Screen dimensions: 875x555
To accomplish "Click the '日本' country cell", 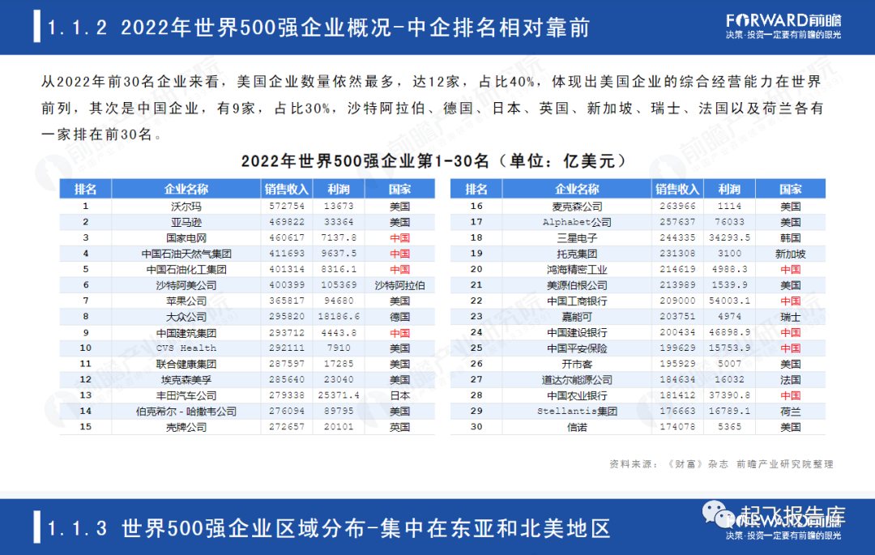I will coord(399,395).
